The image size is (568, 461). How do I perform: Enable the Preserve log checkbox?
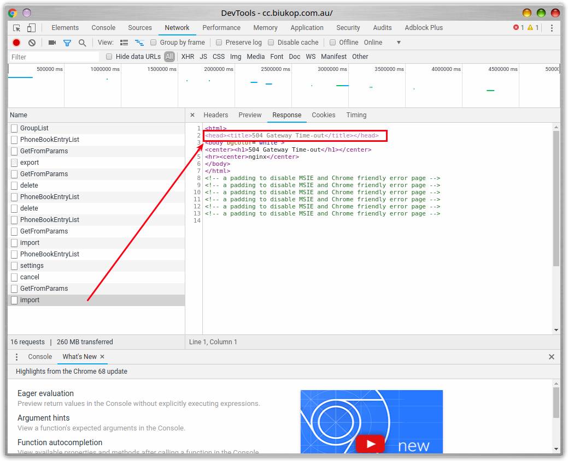[219, 43]
